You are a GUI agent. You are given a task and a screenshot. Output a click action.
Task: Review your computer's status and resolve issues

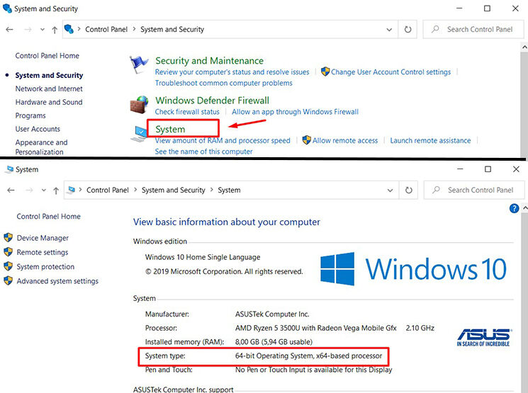click(232, 72)
